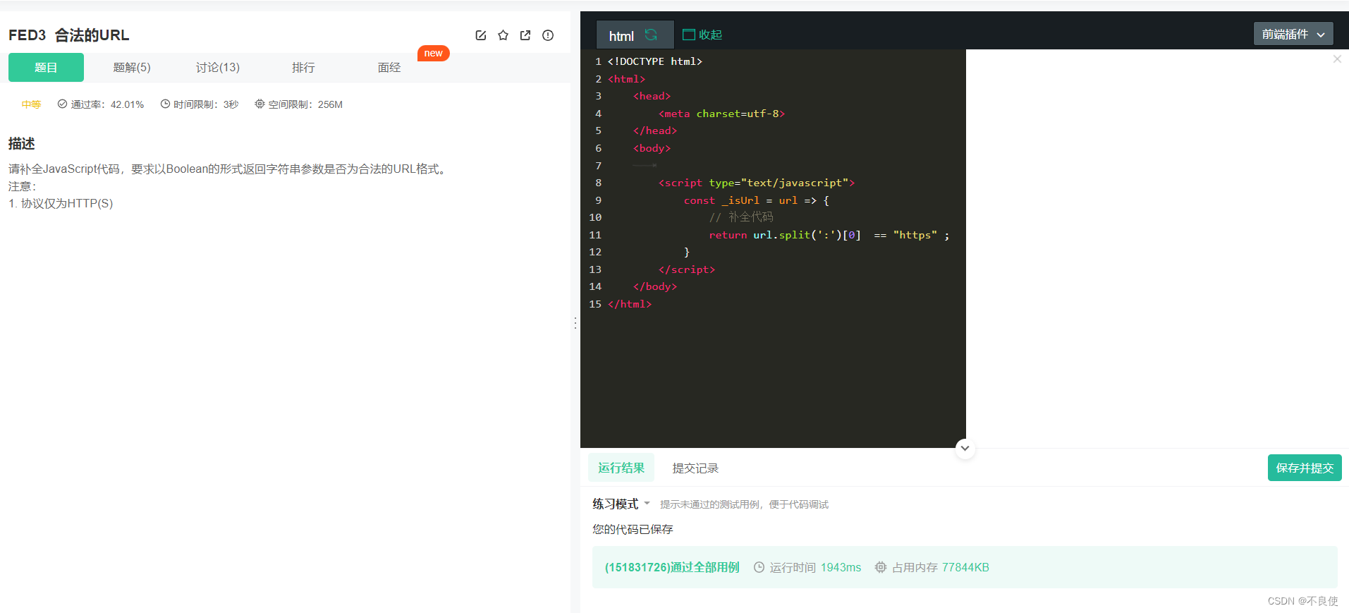This screenshot has width=1349, height=613.
Task: Close the preview pane with the X
Action: coord(1337,59)
